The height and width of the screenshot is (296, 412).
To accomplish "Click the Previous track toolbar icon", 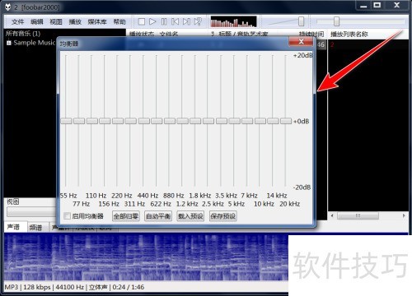I will (175, 21).
